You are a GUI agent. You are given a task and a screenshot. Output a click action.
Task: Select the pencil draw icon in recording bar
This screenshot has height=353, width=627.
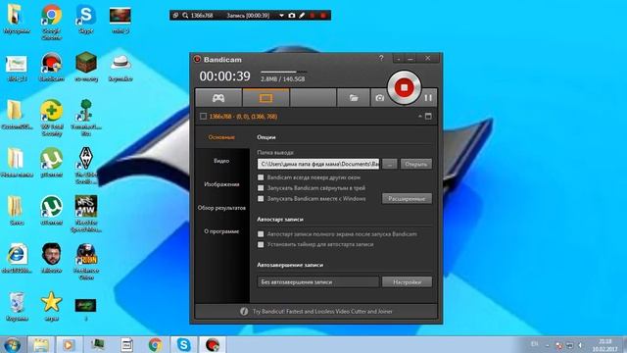(x=302, y=16)
